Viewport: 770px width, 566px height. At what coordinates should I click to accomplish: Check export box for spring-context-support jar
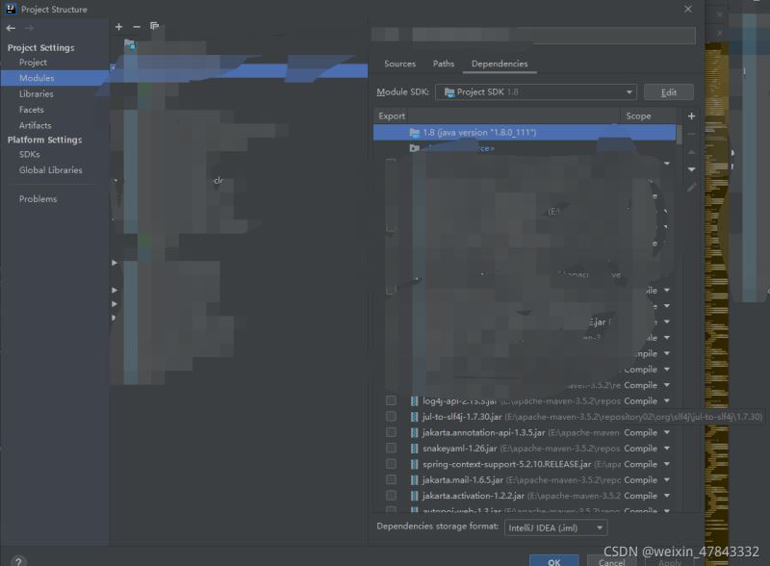tap(391, 463)
